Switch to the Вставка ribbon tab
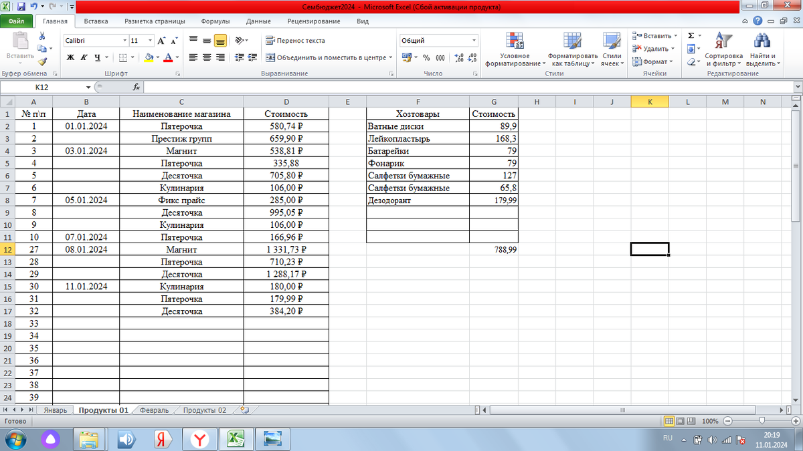803x451 pixels. 96,21
